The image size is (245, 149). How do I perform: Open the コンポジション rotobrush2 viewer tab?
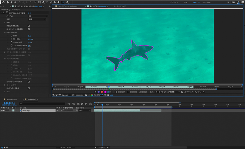tap(68, 6)
